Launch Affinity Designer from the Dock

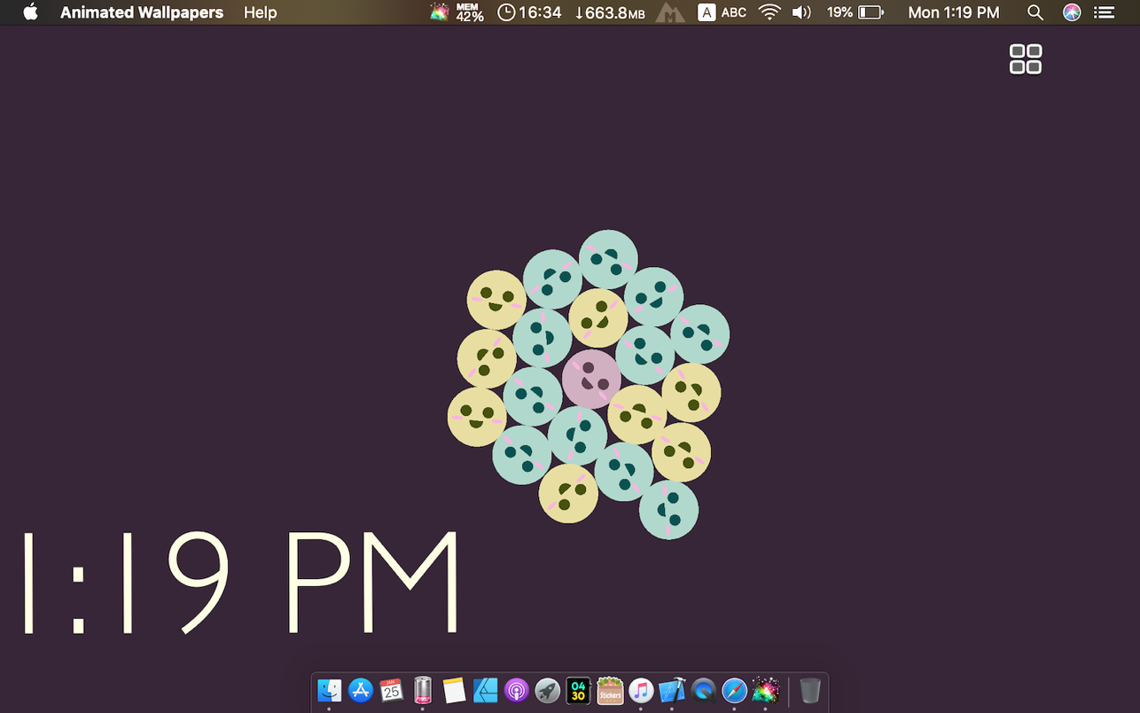[484, 691]
